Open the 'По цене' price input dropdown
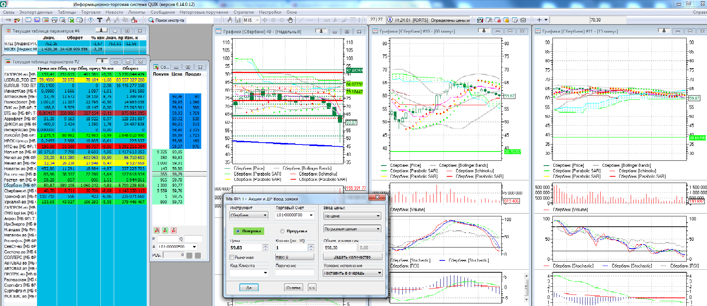Image resolution: width=707 pixels, height=306 pixels. tap(352, 216)
